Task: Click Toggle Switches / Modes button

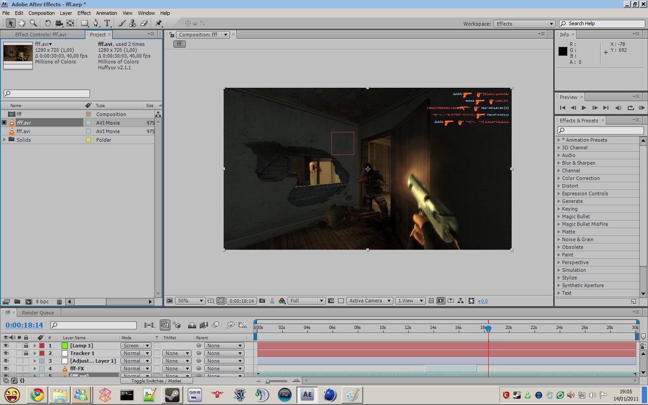Action: pyautogui.click(x=156, y=381)
